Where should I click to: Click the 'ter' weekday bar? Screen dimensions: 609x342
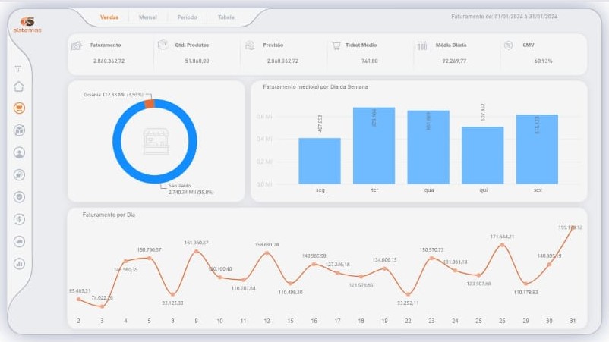374,146
